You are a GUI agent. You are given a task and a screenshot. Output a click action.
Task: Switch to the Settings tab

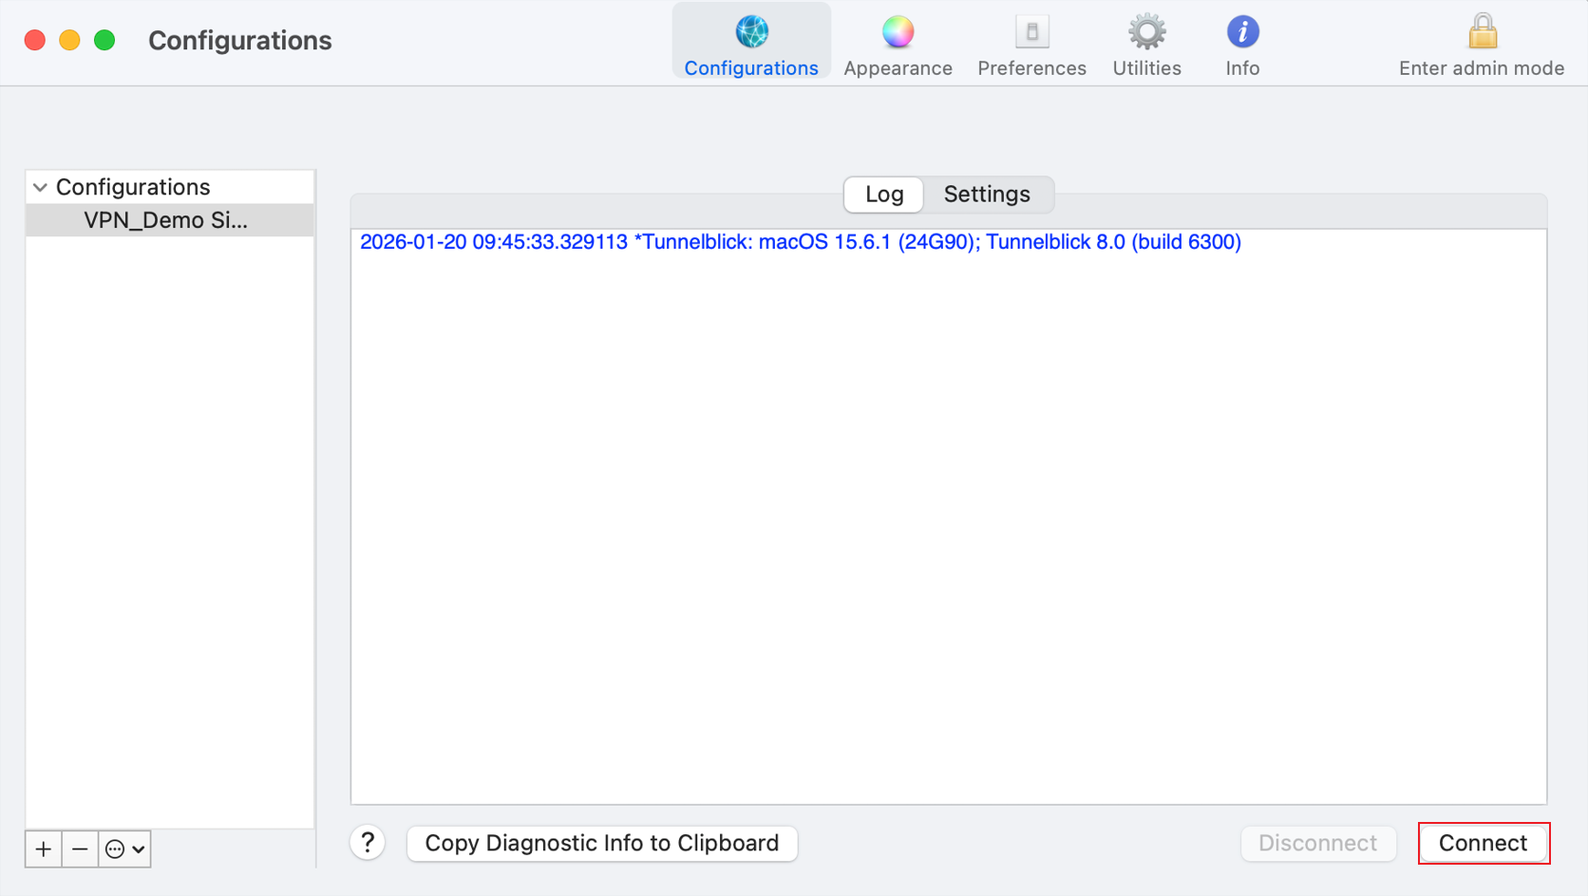tap(987, 195)
